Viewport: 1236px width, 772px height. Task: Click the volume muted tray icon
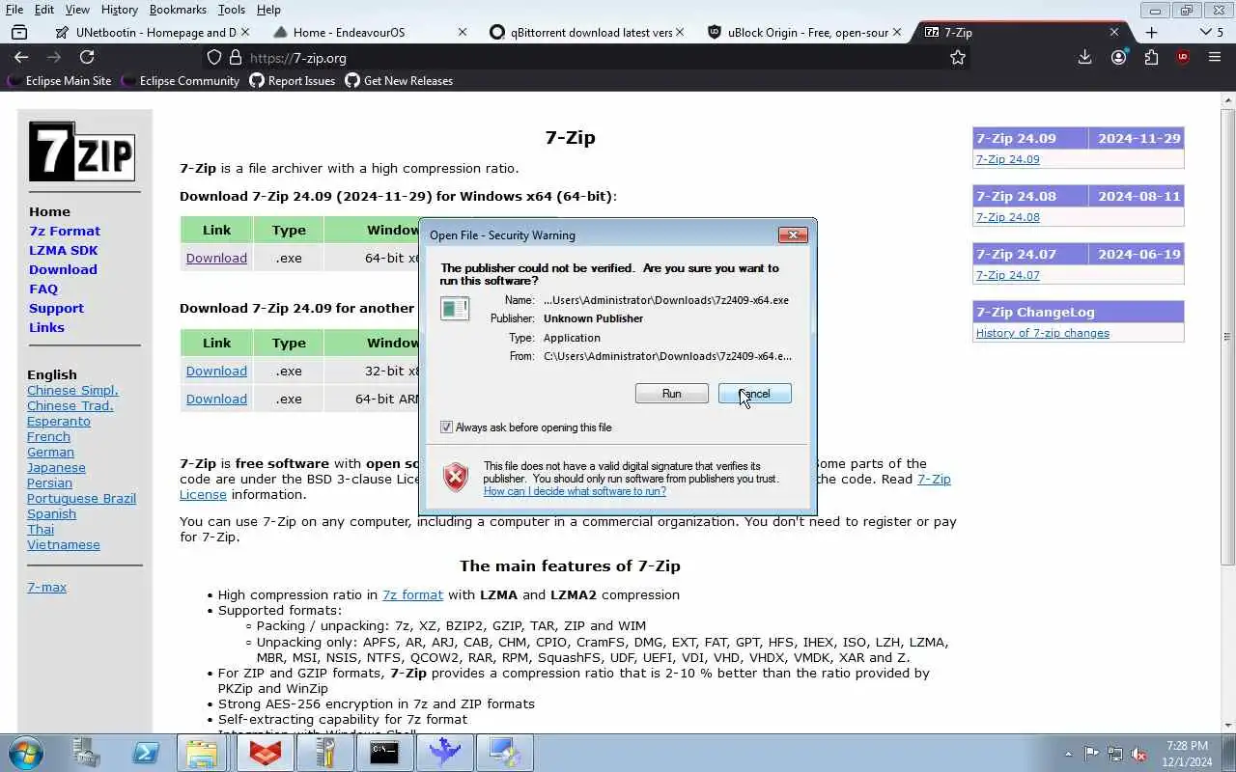pyautogui.click(x=1139, y=754)
